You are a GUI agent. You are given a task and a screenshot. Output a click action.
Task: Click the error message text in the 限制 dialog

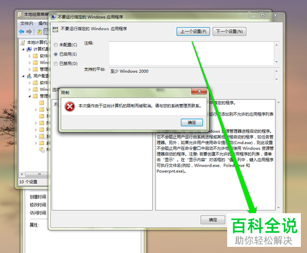[x=140, y=106]
